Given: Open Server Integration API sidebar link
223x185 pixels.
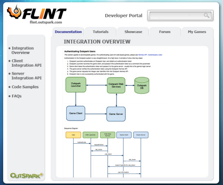Looking at the screenshot, I should coord(27,75).
